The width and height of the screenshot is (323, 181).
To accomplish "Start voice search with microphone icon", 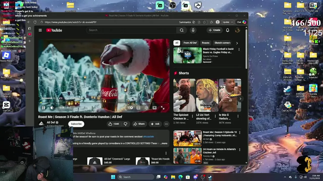I will pos(193,30).
